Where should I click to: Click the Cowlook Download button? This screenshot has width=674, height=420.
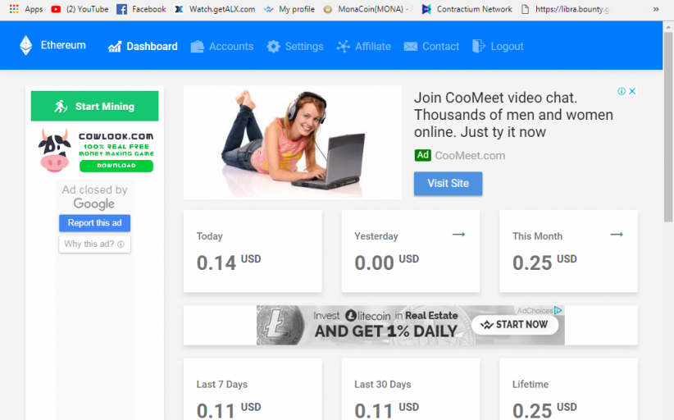pos(116,166)
